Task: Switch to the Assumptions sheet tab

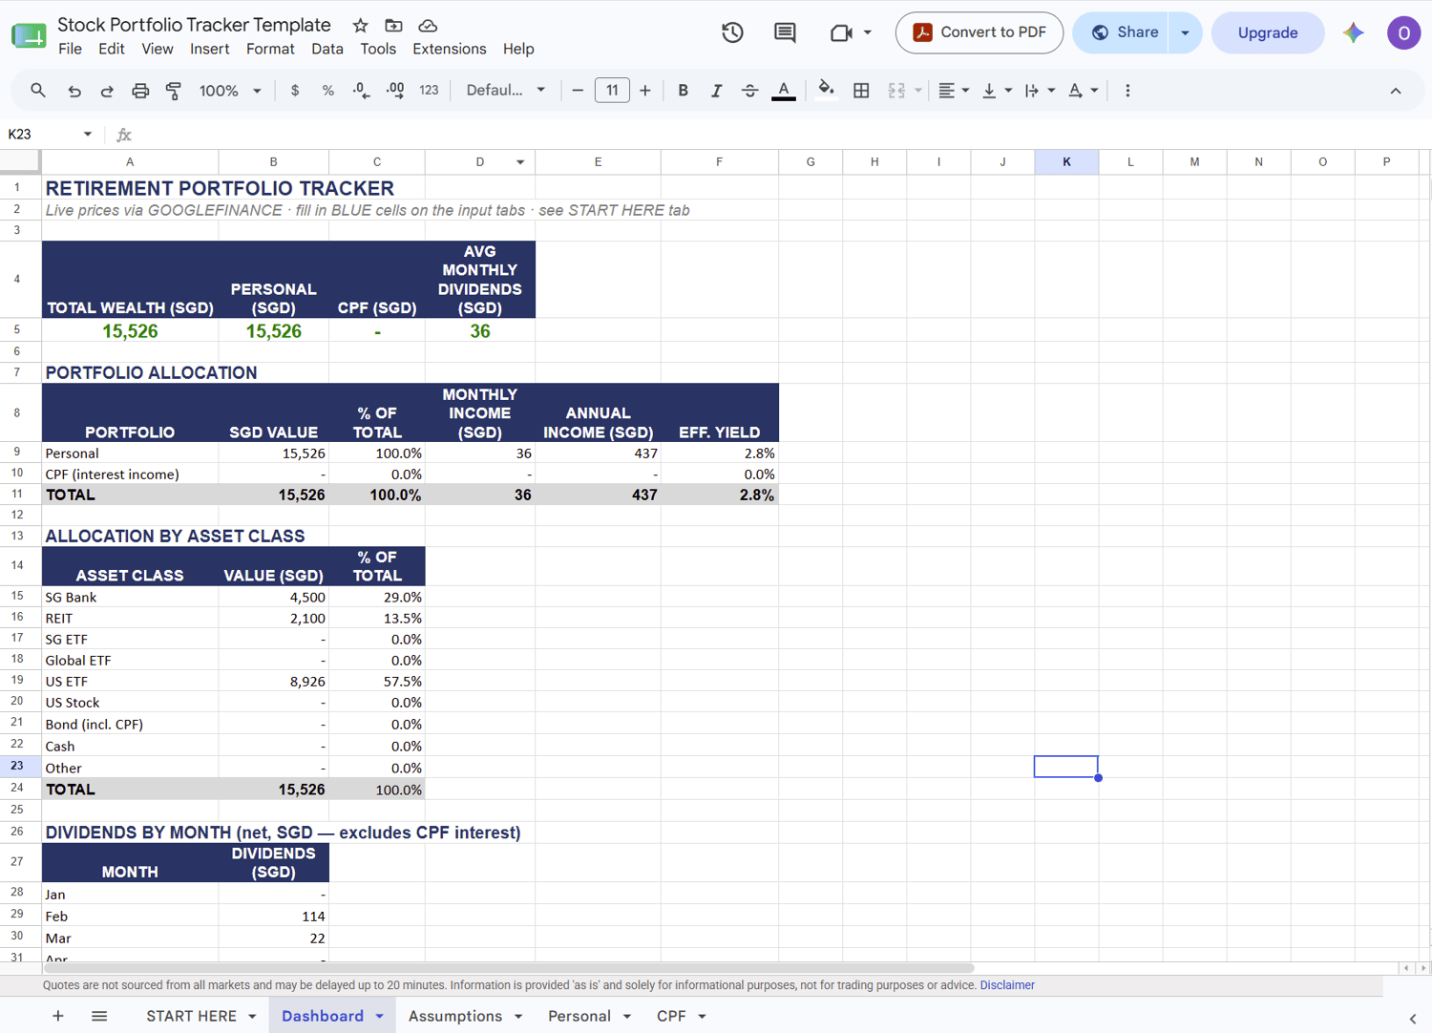Action: click(x=454, y=1017)
